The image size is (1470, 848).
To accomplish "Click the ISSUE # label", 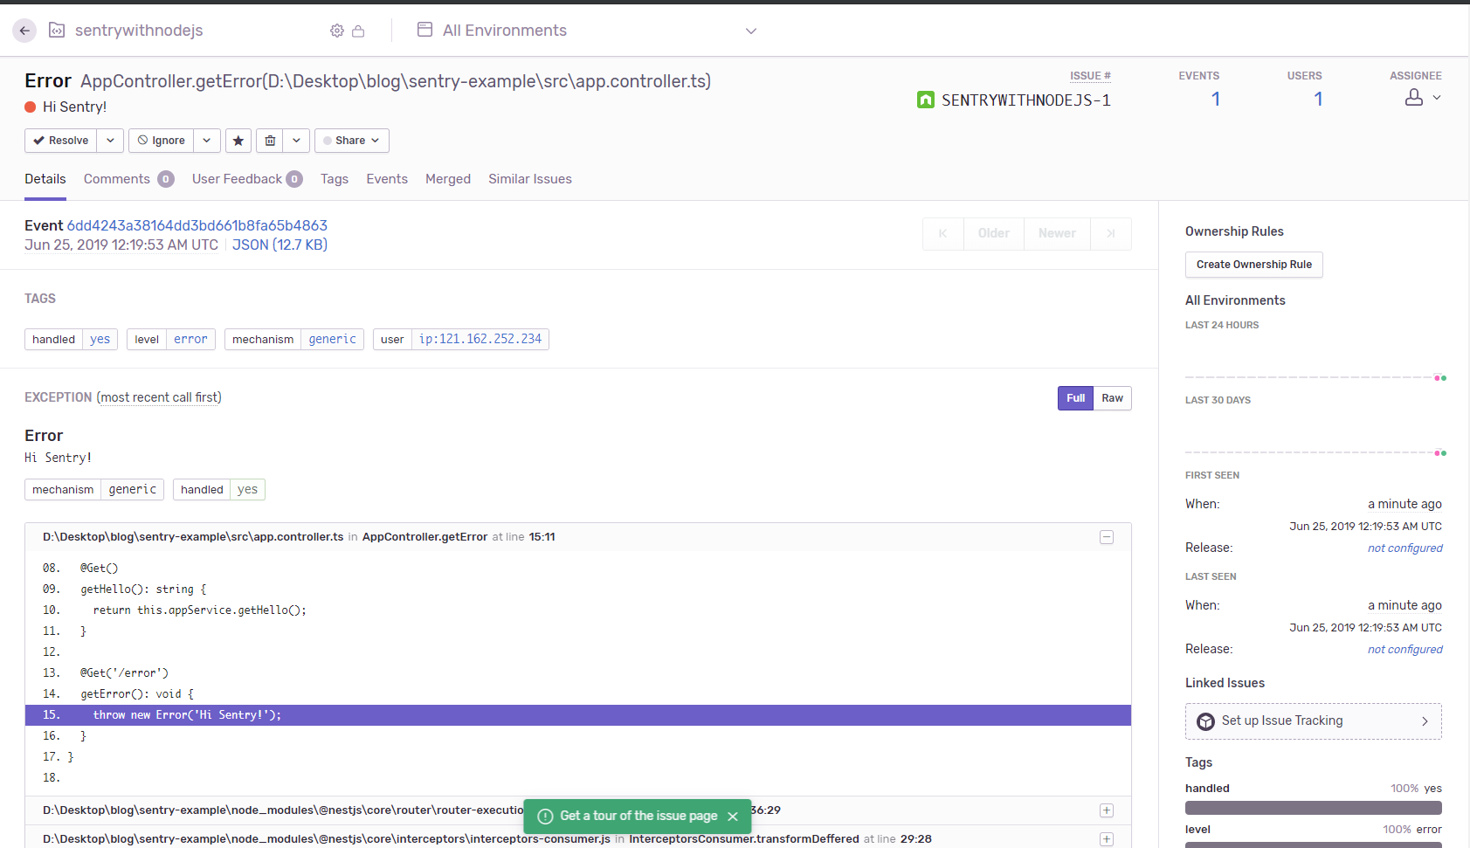I will (1090, 76).
